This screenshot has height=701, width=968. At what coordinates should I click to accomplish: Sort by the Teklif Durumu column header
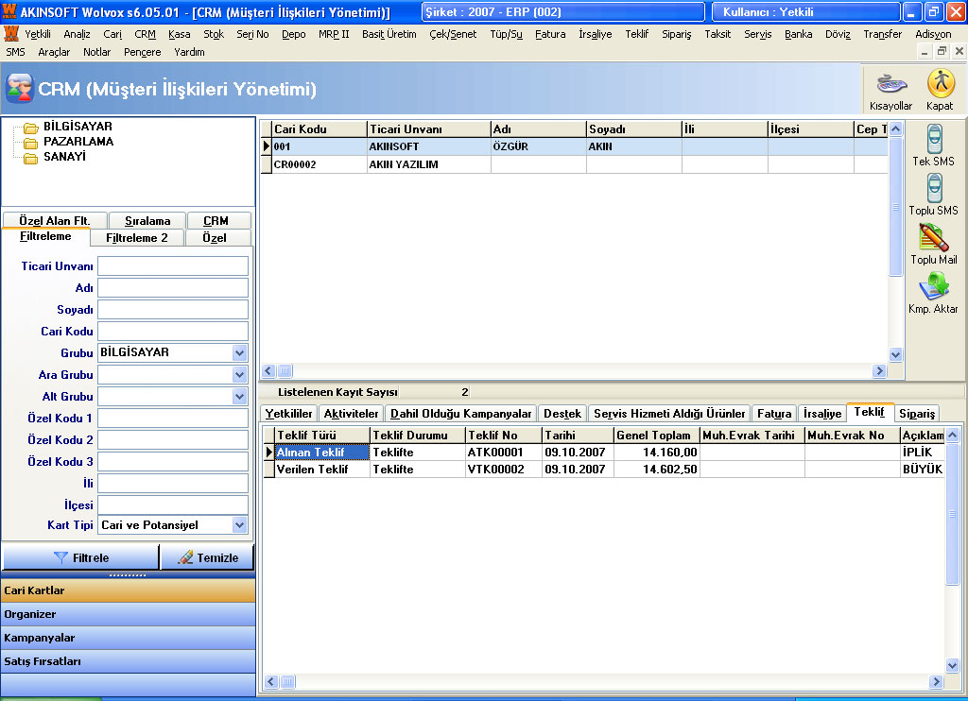(417, 435)
